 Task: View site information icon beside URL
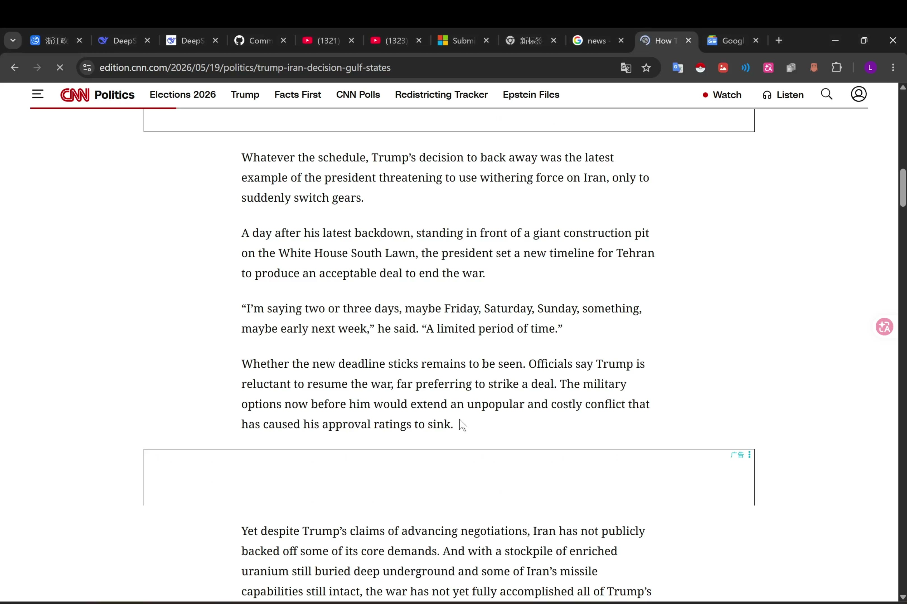tap(87, 68)
